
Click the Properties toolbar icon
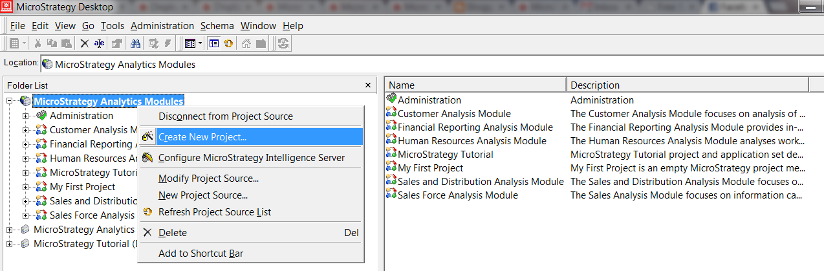pos(117,43)
